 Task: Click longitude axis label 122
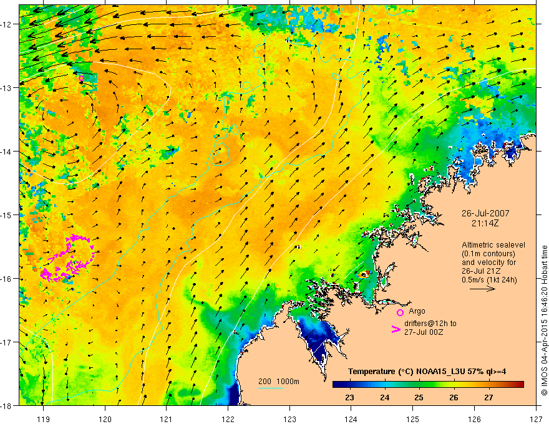click(228, 419)
